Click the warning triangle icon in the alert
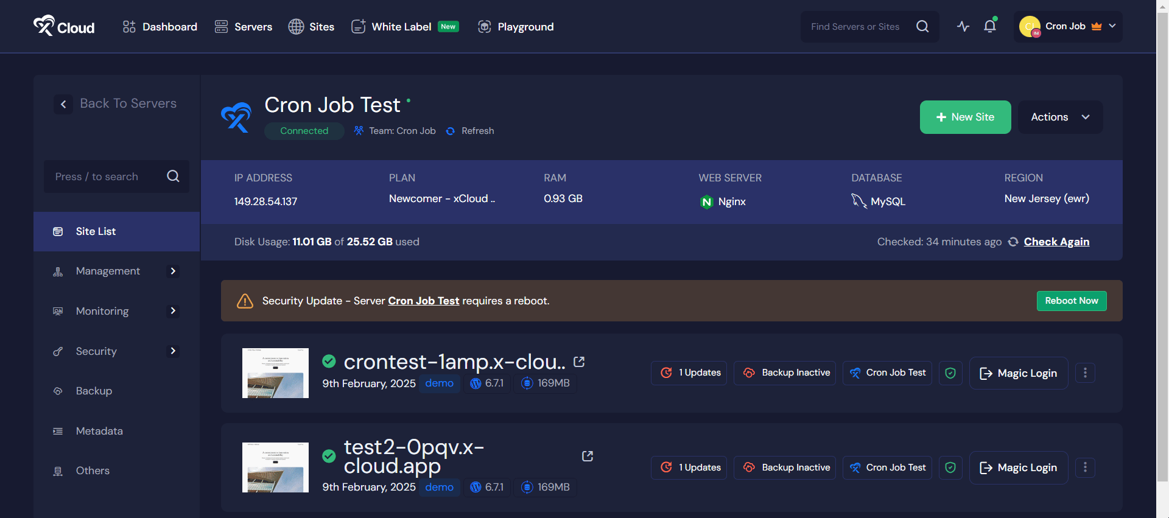1169x518 pixels. pos(245,301)
